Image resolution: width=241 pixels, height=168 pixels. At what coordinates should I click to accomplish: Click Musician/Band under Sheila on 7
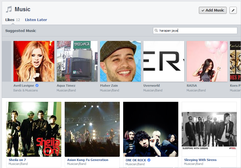(18, 164)
